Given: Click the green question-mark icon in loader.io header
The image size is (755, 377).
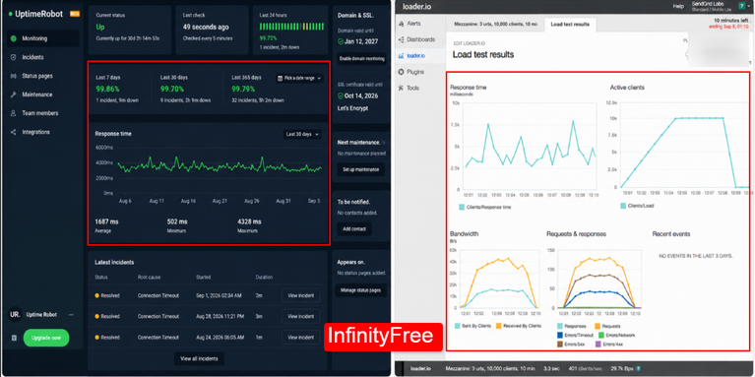Looking at the screenshot, I should (743, 6).
